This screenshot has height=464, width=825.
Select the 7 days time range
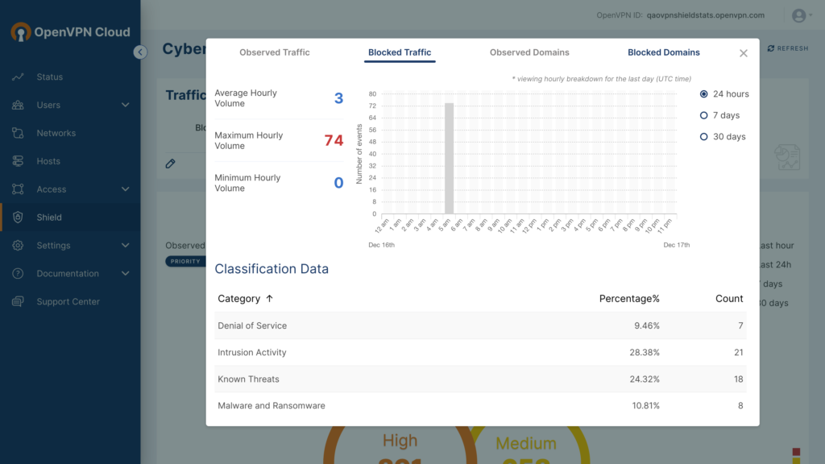click(719, 115)
